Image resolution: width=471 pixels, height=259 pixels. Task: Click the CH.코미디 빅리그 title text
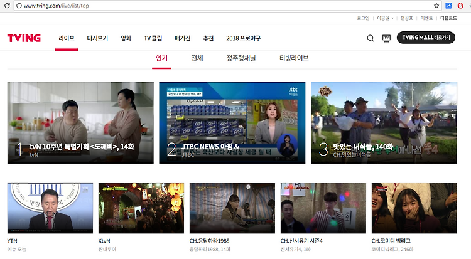(391, 241)
